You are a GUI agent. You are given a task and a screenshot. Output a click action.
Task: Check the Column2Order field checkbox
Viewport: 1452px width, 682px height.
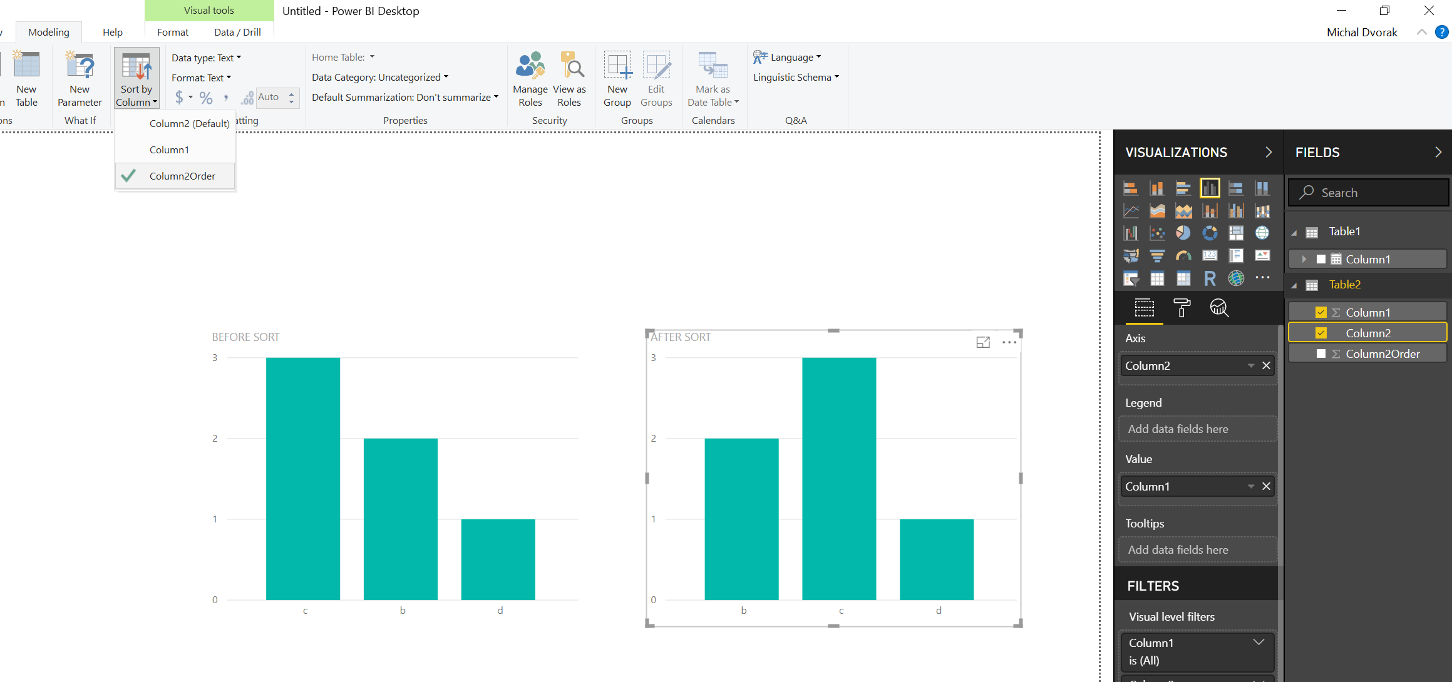(x=1321, y=354)
